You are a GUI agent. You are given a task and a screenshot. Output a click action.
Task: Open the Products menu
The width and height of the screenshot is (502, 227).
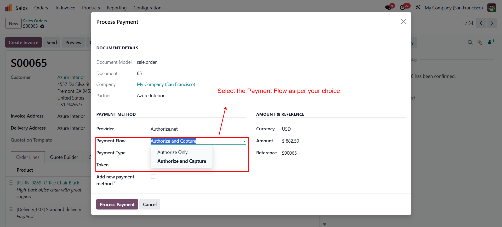click(91, 8)
